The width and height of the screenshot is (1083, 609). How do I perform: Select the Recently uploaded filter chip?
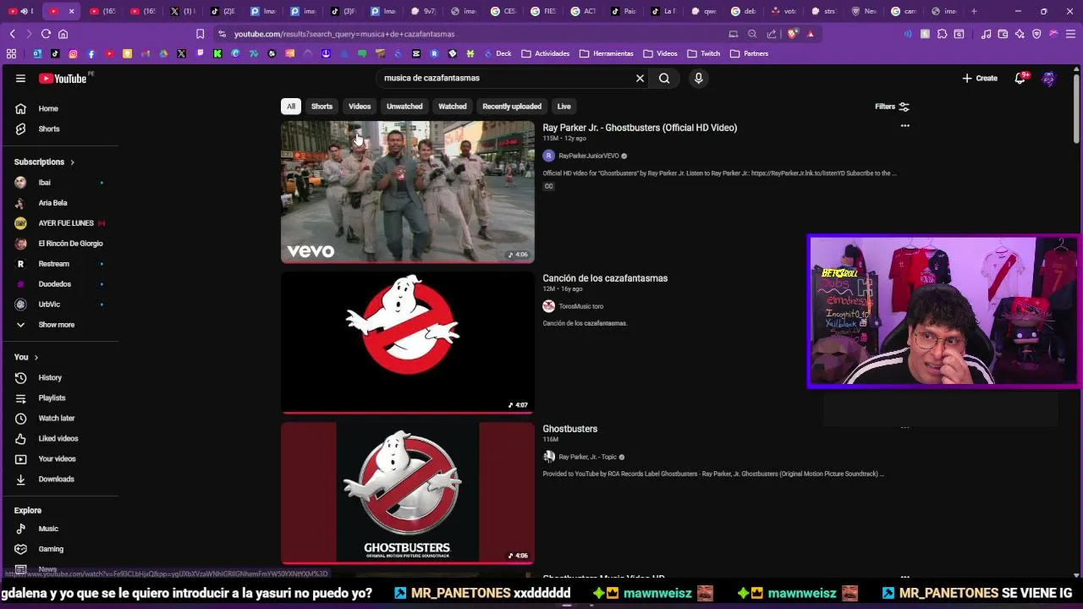(512, 107)
